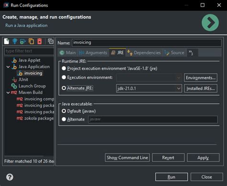This screenshot has width=227, height=186.
Task: Click the Apply button
Action: pos(203,158)
